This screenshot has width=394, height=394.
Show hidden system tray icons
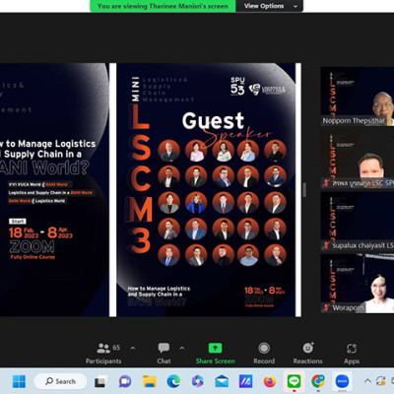click(367, 381)
